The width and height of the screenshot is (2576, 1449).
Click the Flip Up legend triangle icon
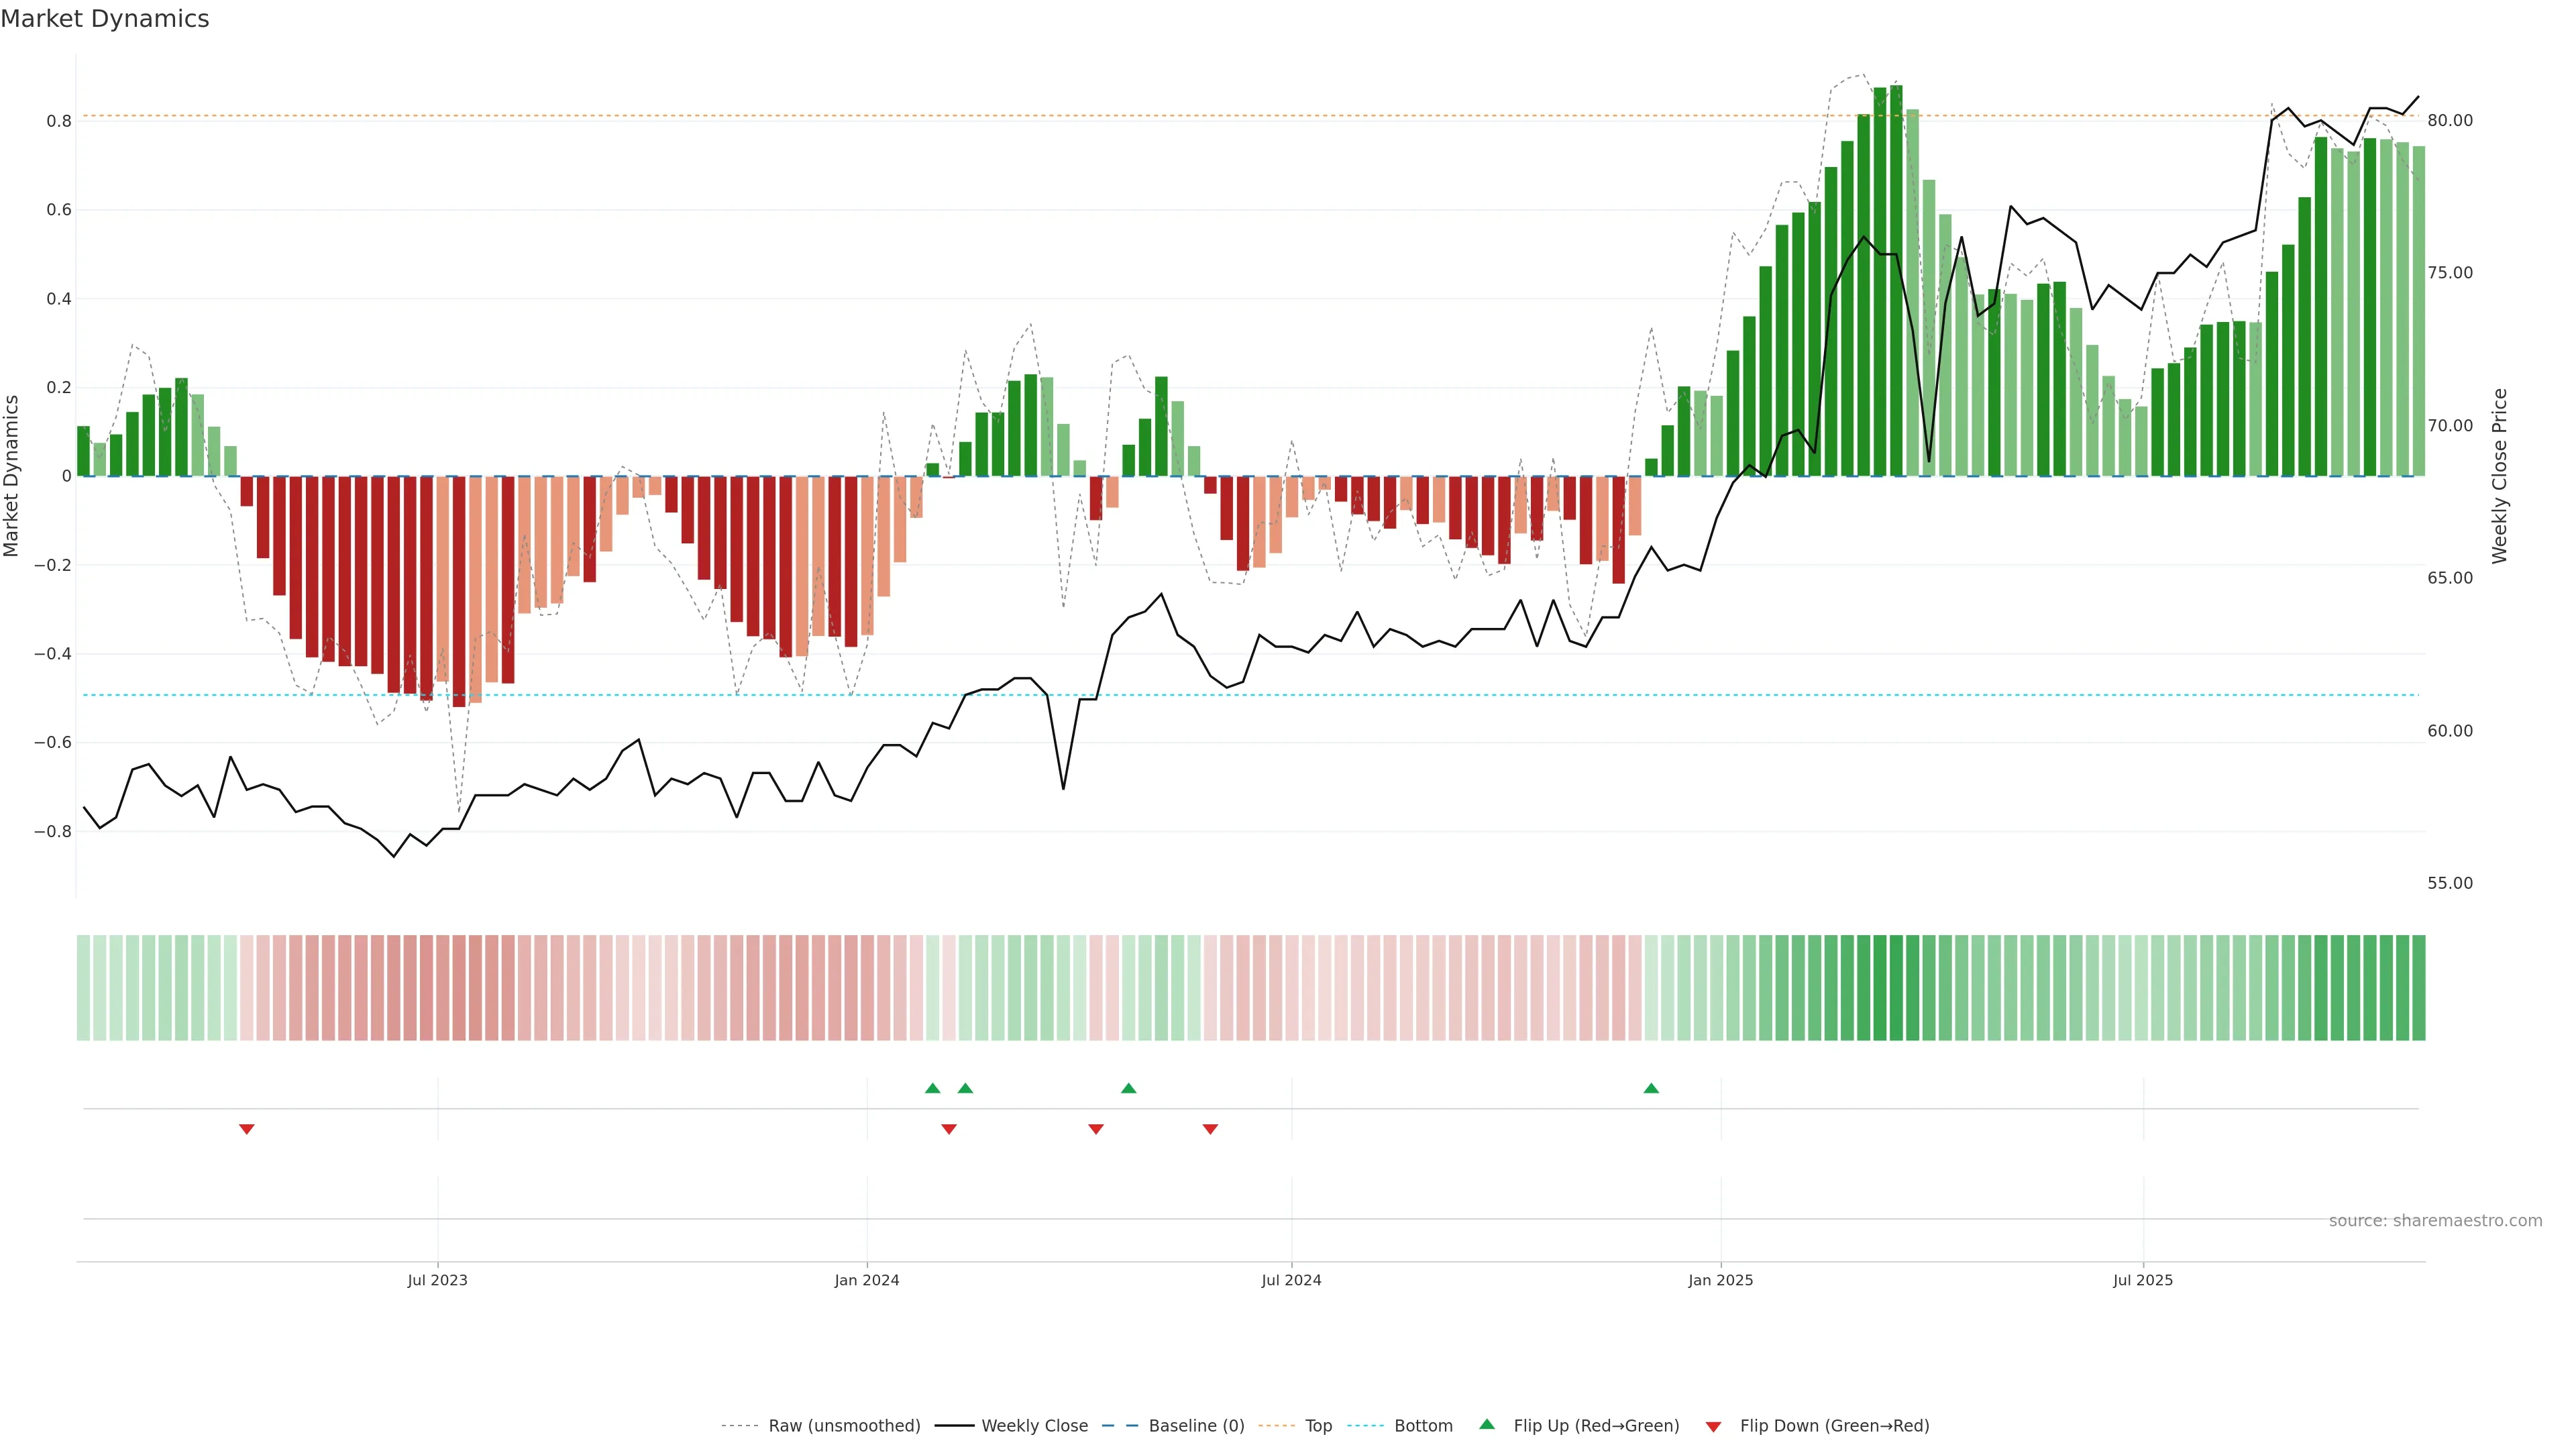(x=1487, y=1424)
